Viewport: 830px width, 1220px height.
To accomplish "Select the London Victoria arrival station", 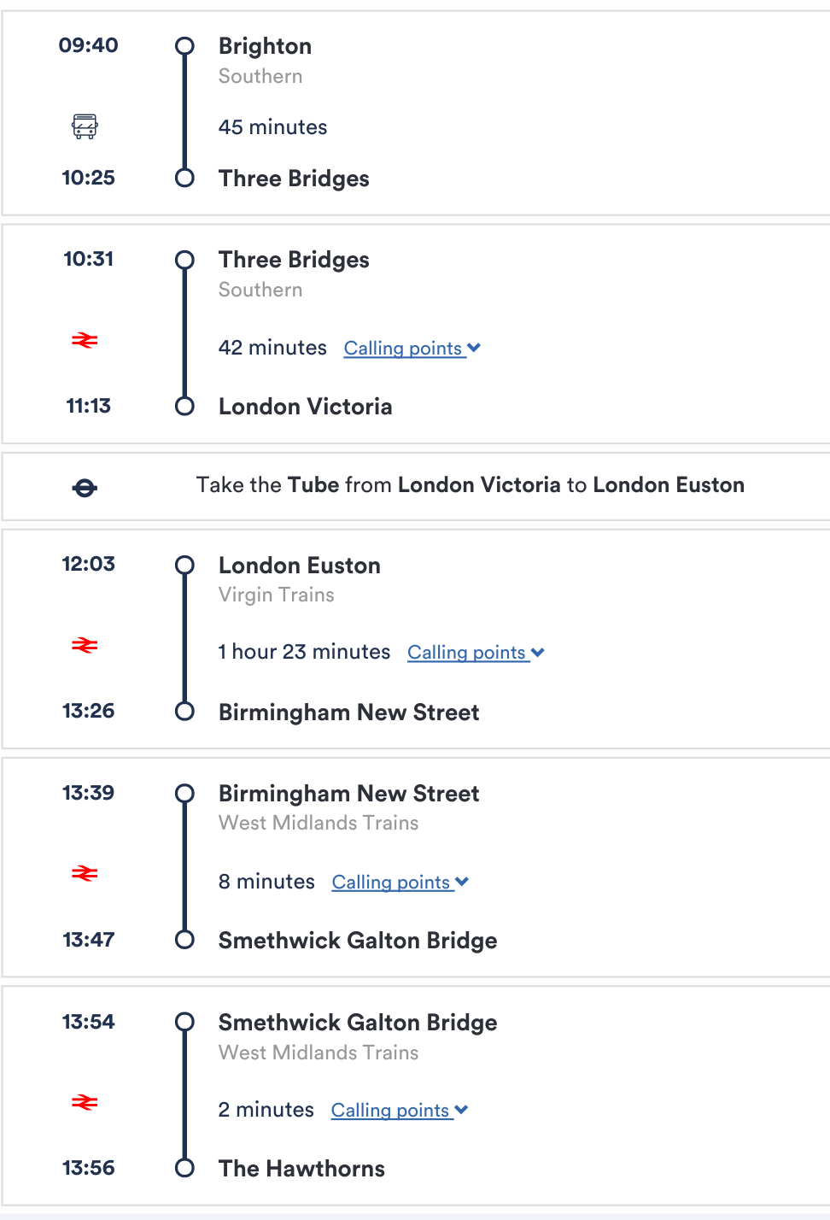I will [x=306, y=407].
